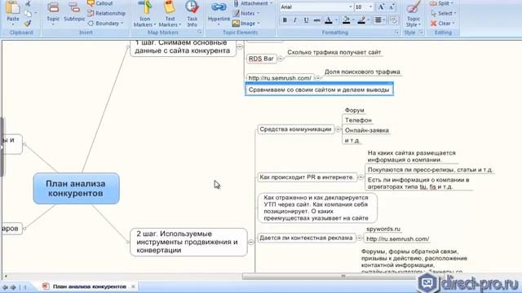Viewport: 522px width, 293px height.
Task: Click the Copy icon in Clipboard group
Action: (x=28, y=14)
